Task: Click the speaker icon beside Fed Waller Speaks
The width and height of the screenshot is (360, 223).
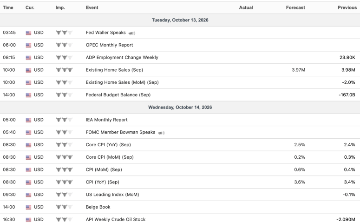Action: point(132,33)
